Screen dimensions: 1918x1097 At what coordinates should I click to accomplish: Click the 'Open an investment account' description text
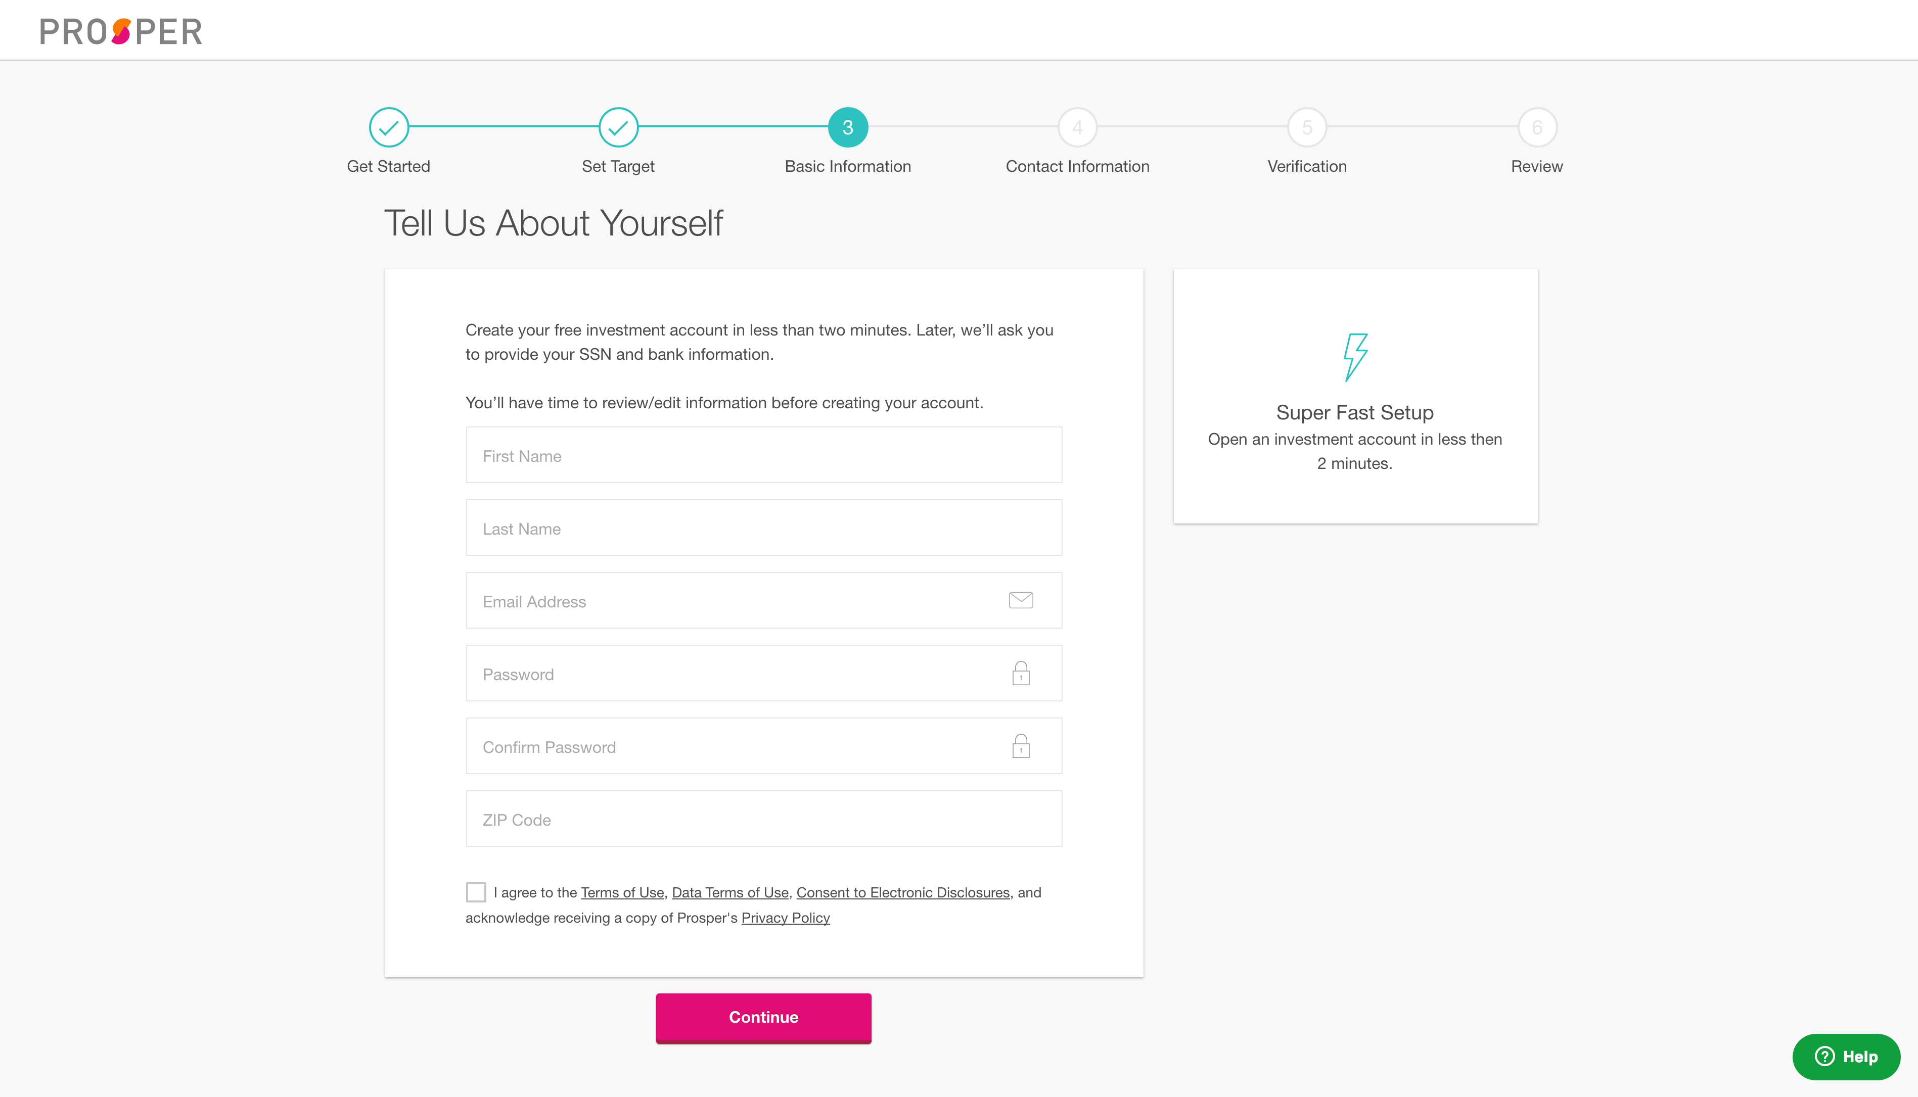point(1355,451)
